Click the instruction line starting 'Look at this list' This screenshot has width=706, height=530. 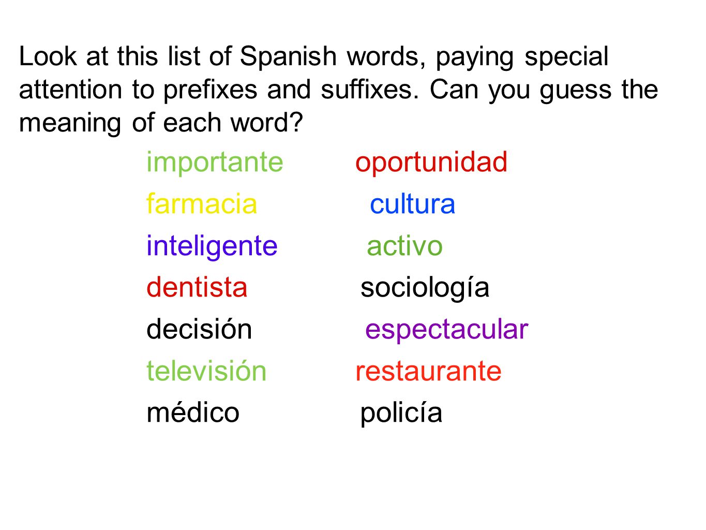click(313, 57)
